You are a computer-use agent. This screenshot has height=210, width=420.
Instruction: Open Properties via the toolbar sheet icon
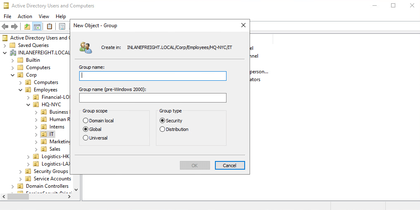pos(62,26)
